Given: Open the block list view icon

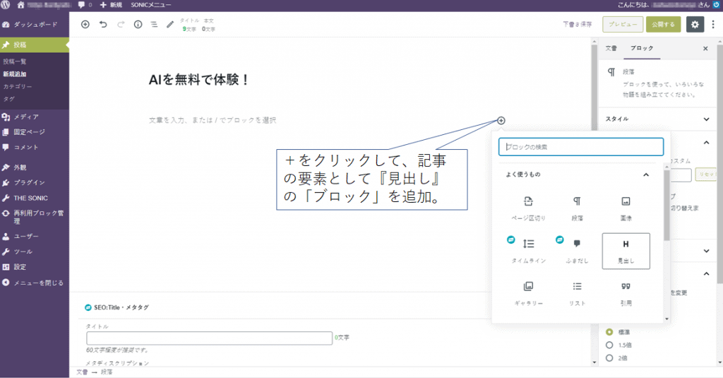Looking at the screenshot, I should [x=154, y=24].
